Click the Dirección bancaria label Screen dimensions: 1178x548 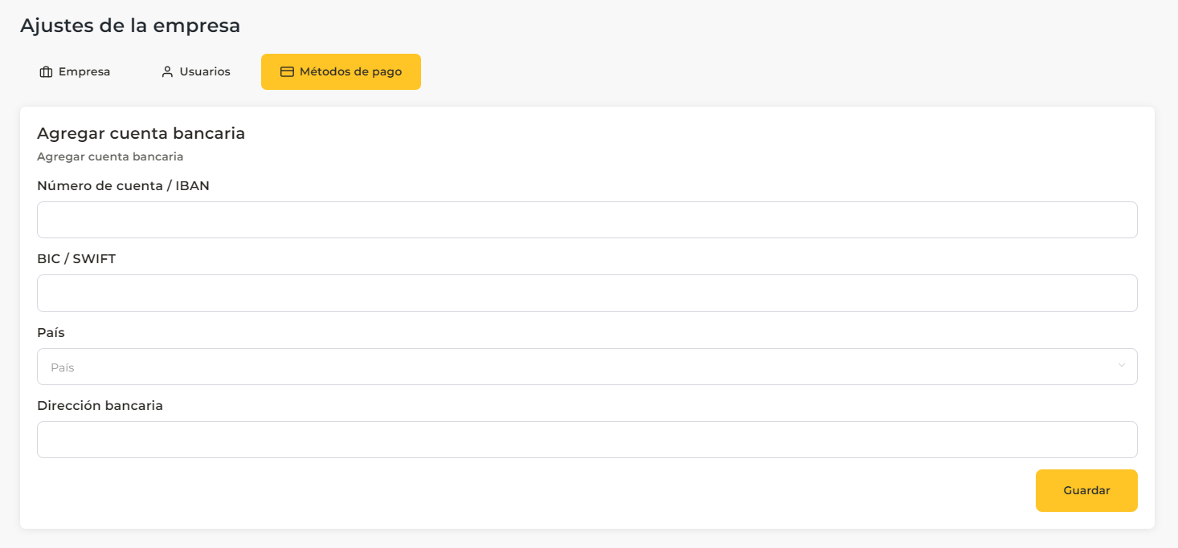point(100,406)
